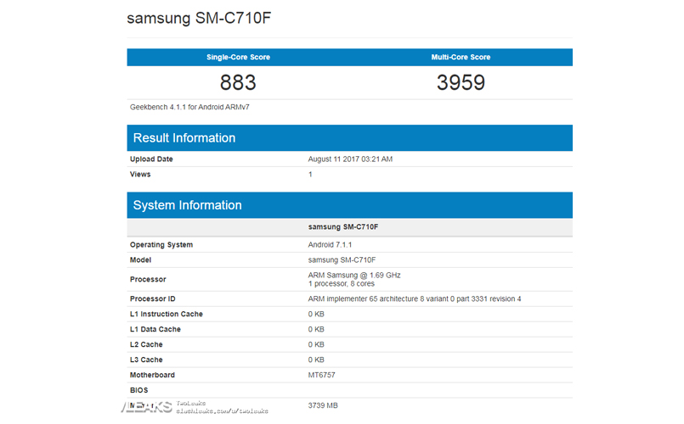The width and height of the screenshot is (684, 424).
Task: Click the L2 Cache label
Action: pyautogui.click(x=146, y=344)
